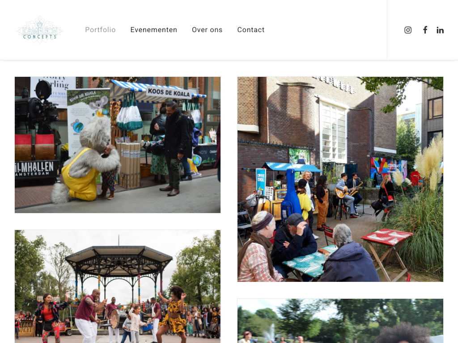Open the Contact page link

tap(251, 30)
